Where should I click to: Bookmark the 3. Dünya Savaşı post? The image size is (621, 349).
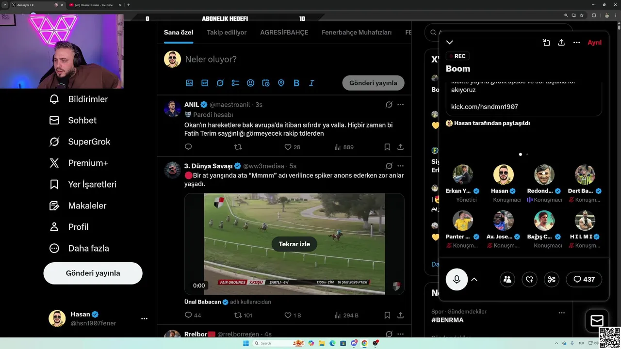(x=387, y=315)
